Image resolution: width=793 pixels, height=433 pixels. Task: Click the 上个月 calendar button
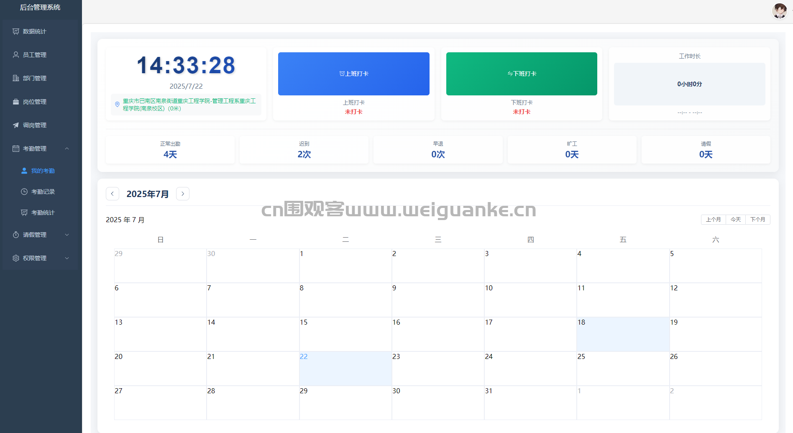click(x=714, y=220)
